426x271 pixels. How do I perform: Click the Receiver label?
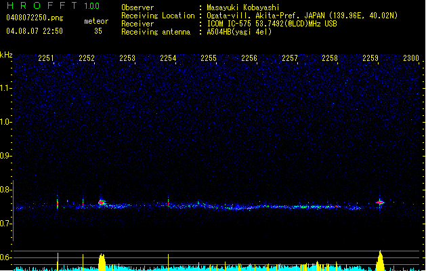pyautogui.click(x=137, y=24)
